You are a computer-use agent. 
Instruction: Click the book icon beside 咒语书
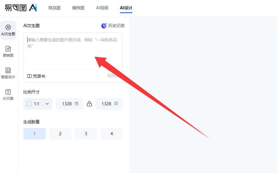coord(29,76)
